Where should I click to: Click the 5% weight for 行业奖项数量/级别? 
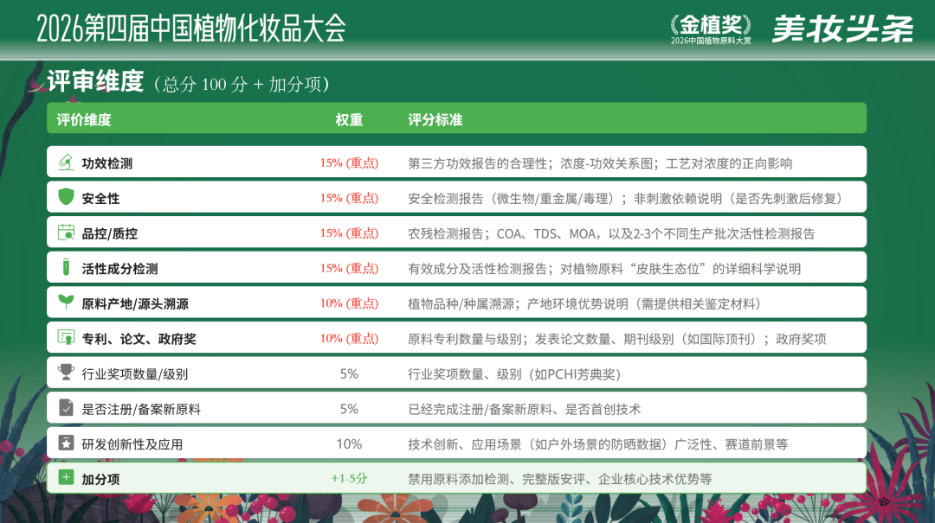(350, 374)
